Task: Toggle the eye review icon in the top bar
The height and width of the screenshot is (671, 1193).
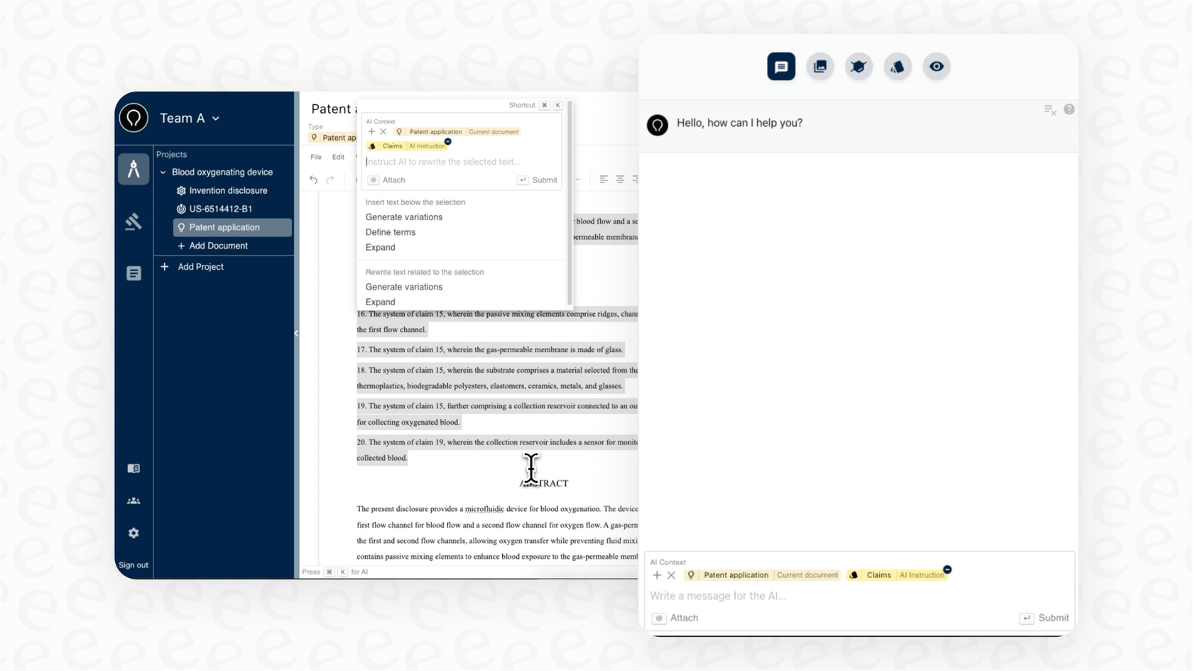Action: 937,66
